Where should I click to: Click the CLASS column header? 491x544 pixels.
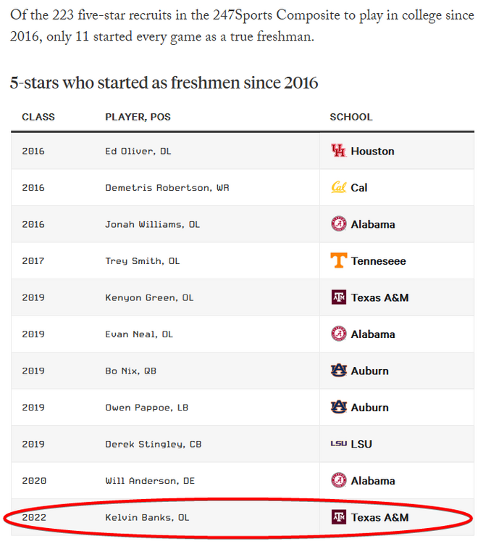[38, 117]
